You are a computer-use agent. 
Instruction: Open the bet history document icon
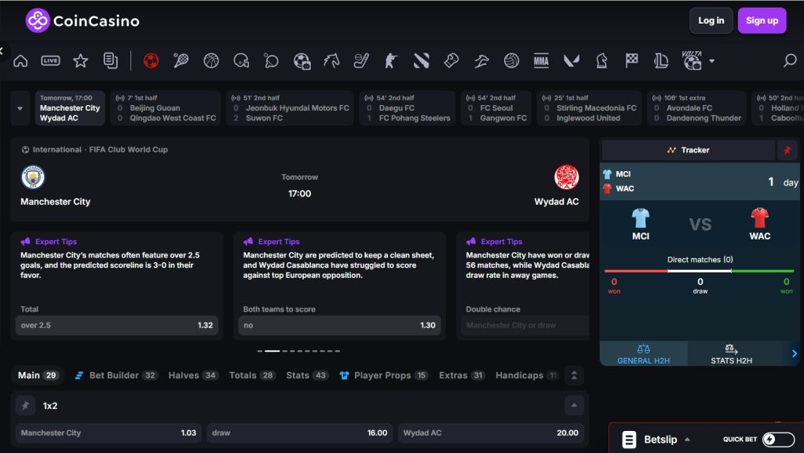[110, 61]
